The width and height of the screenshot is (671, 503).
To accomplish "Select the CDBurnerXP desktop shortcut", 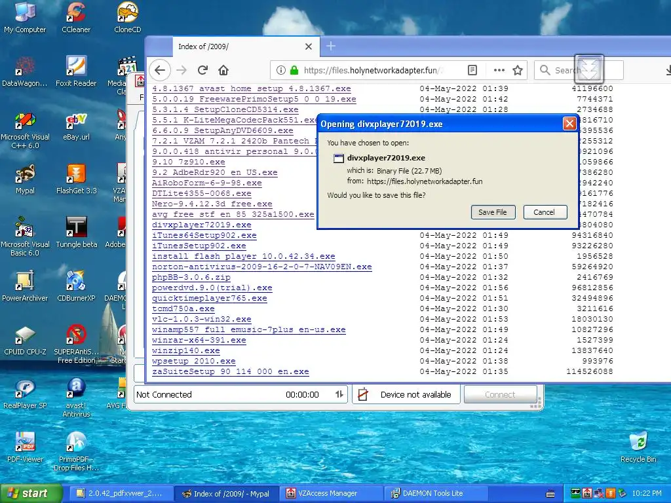I will 76,287.
